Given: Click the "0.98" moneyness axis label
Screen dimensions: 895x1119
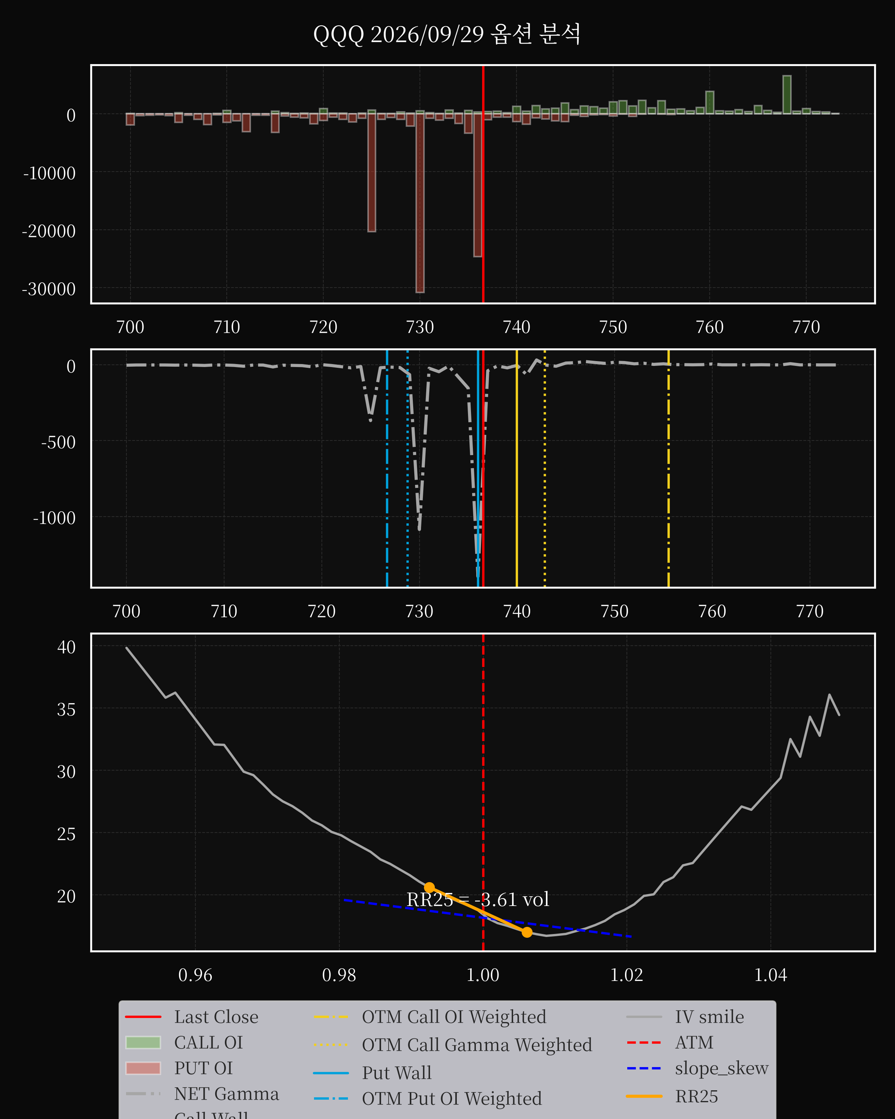Looking at the screenshot, I should [339, 975].
